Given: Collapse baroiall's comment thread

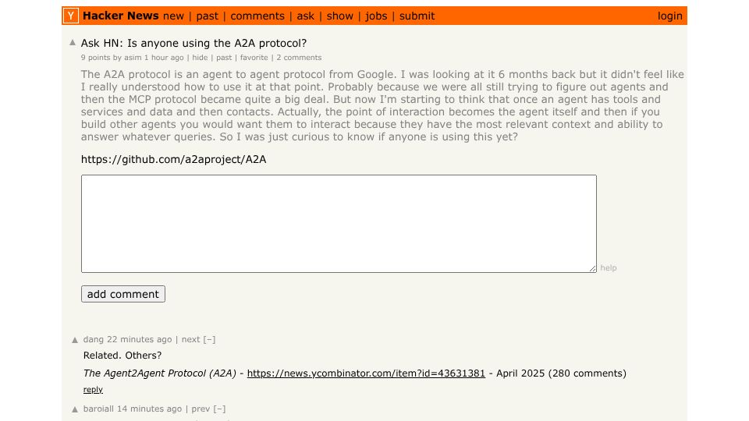Looking at the screenshot, I should coord(219,409).
